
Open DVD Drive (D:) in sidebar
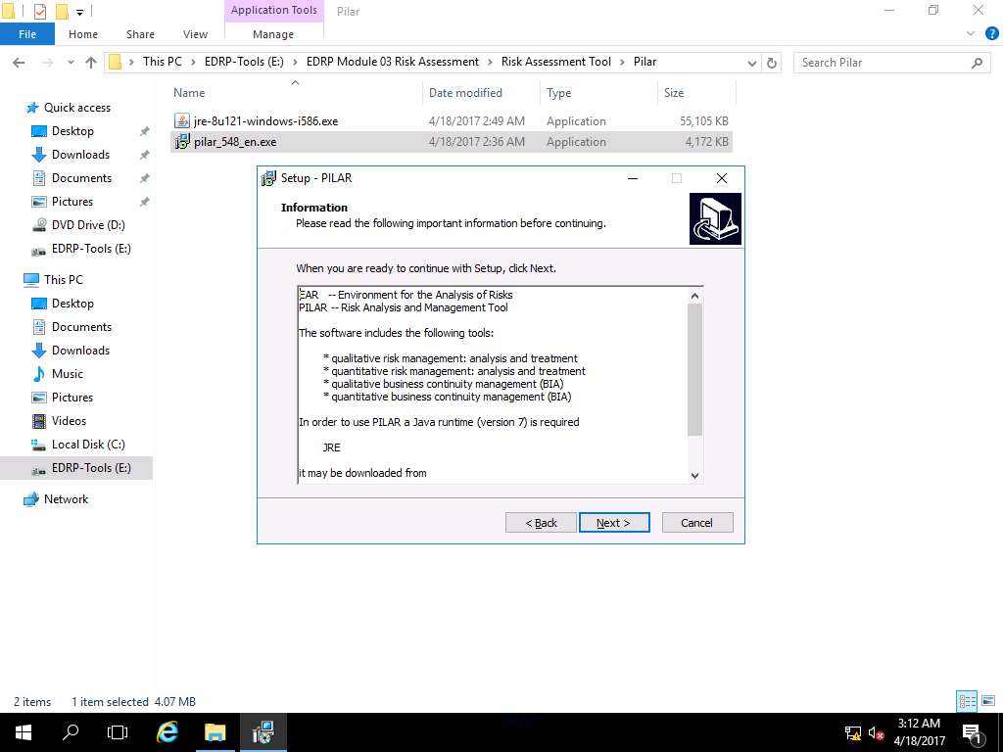click(x=88, y=225)
